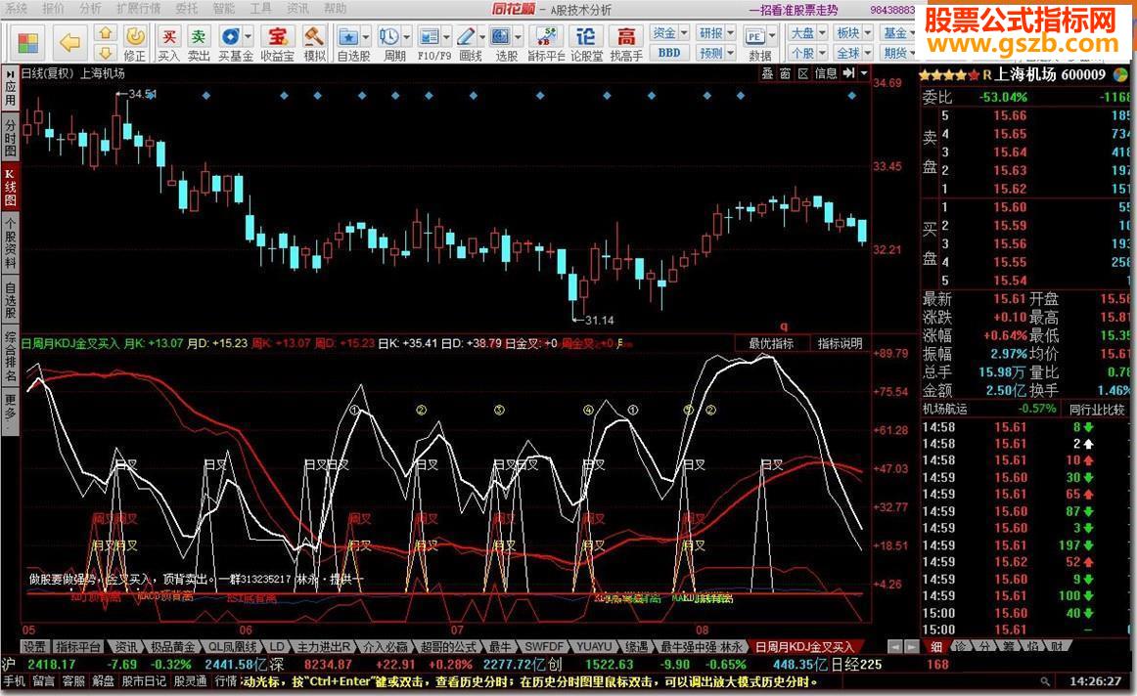The width and height of the screenshot is (1137, 696).
Task: Show 个股资料 from the sidebar
Action: tap(10, 241)
